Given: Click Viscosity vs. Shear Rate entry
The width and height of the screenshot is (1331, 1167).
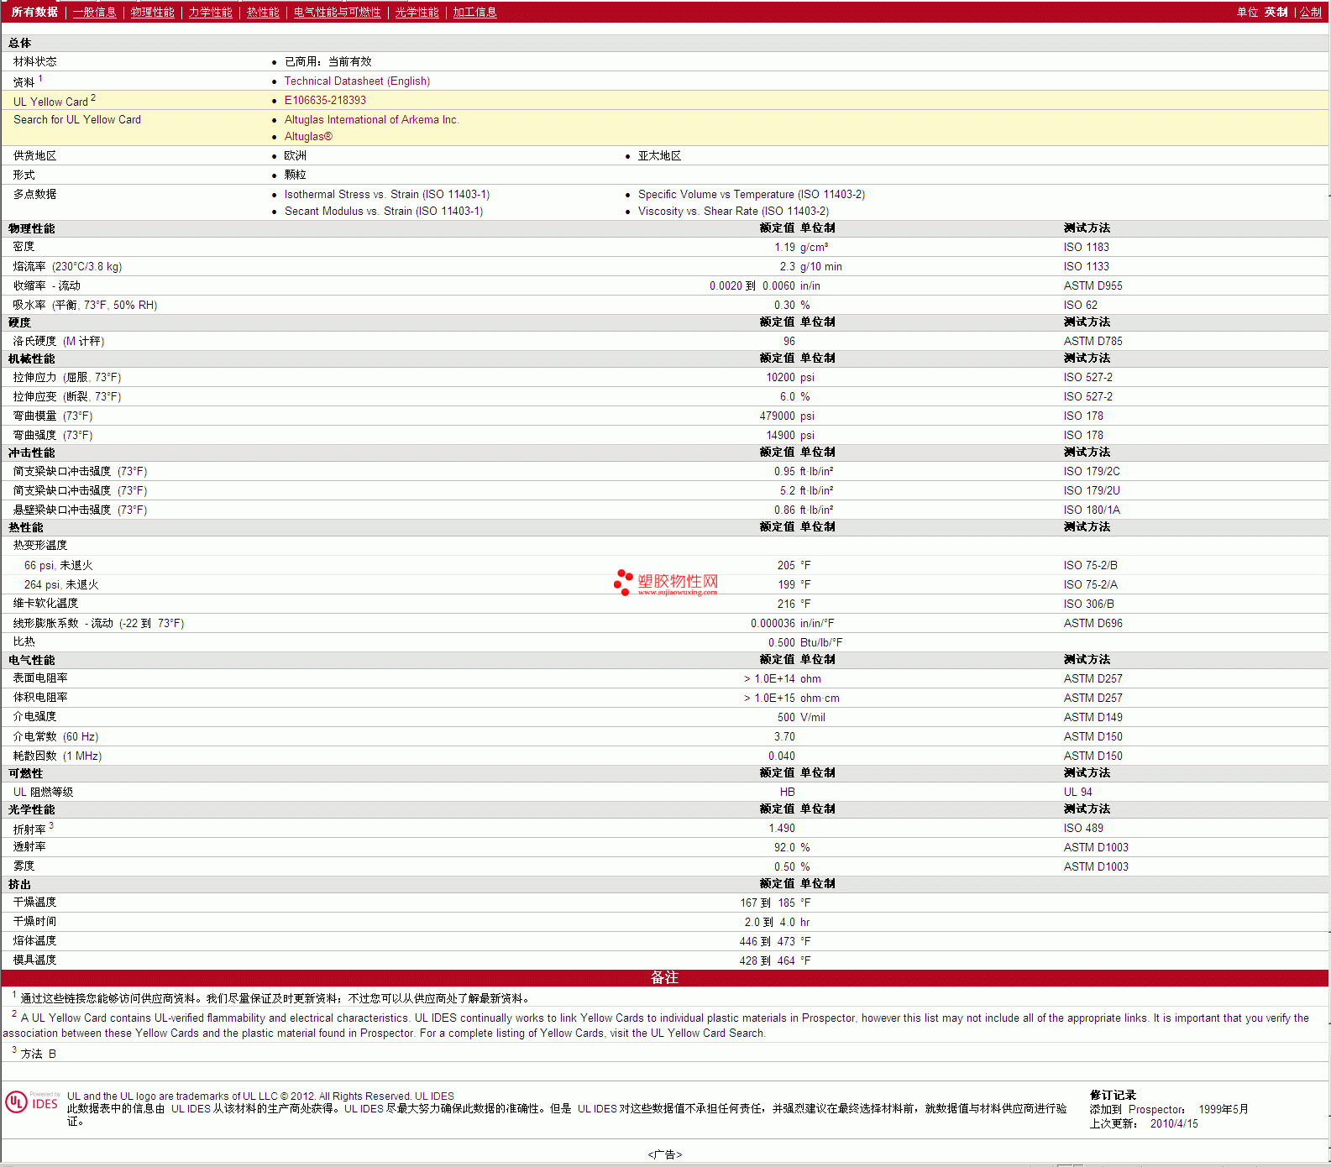Looking at the screenshot, I should (x=733, y=211).
